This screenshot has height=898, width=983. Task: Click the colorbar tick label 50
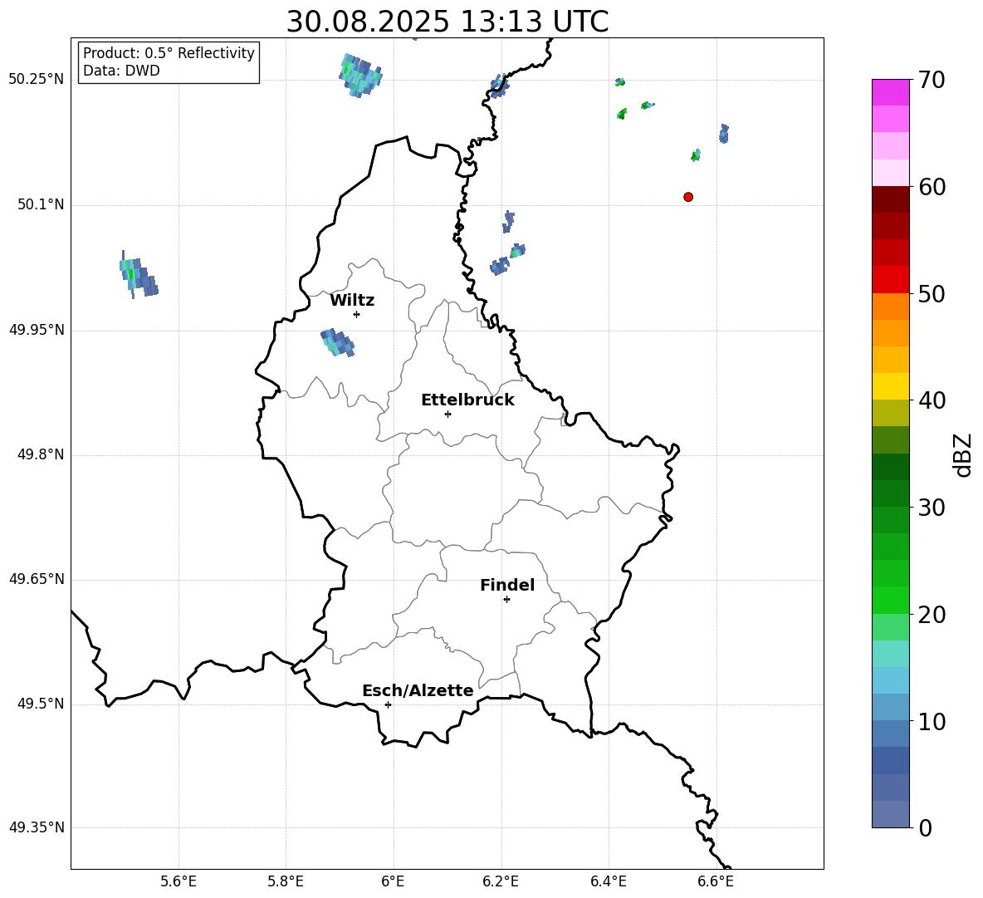tap(932, 293)
